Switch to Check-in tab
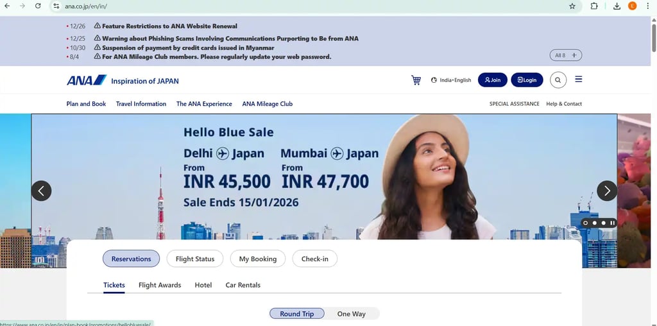657x326 pixels. [314, 259]
